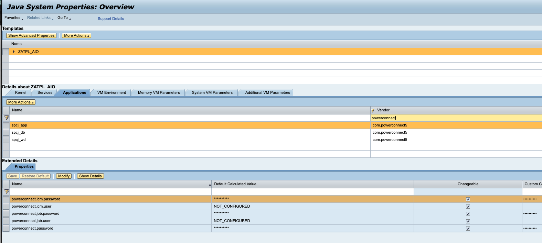This screenshot has width=542, height=243.
Task: Click the Vendor filter field containing powerconnect
Action: click(454, 118)
